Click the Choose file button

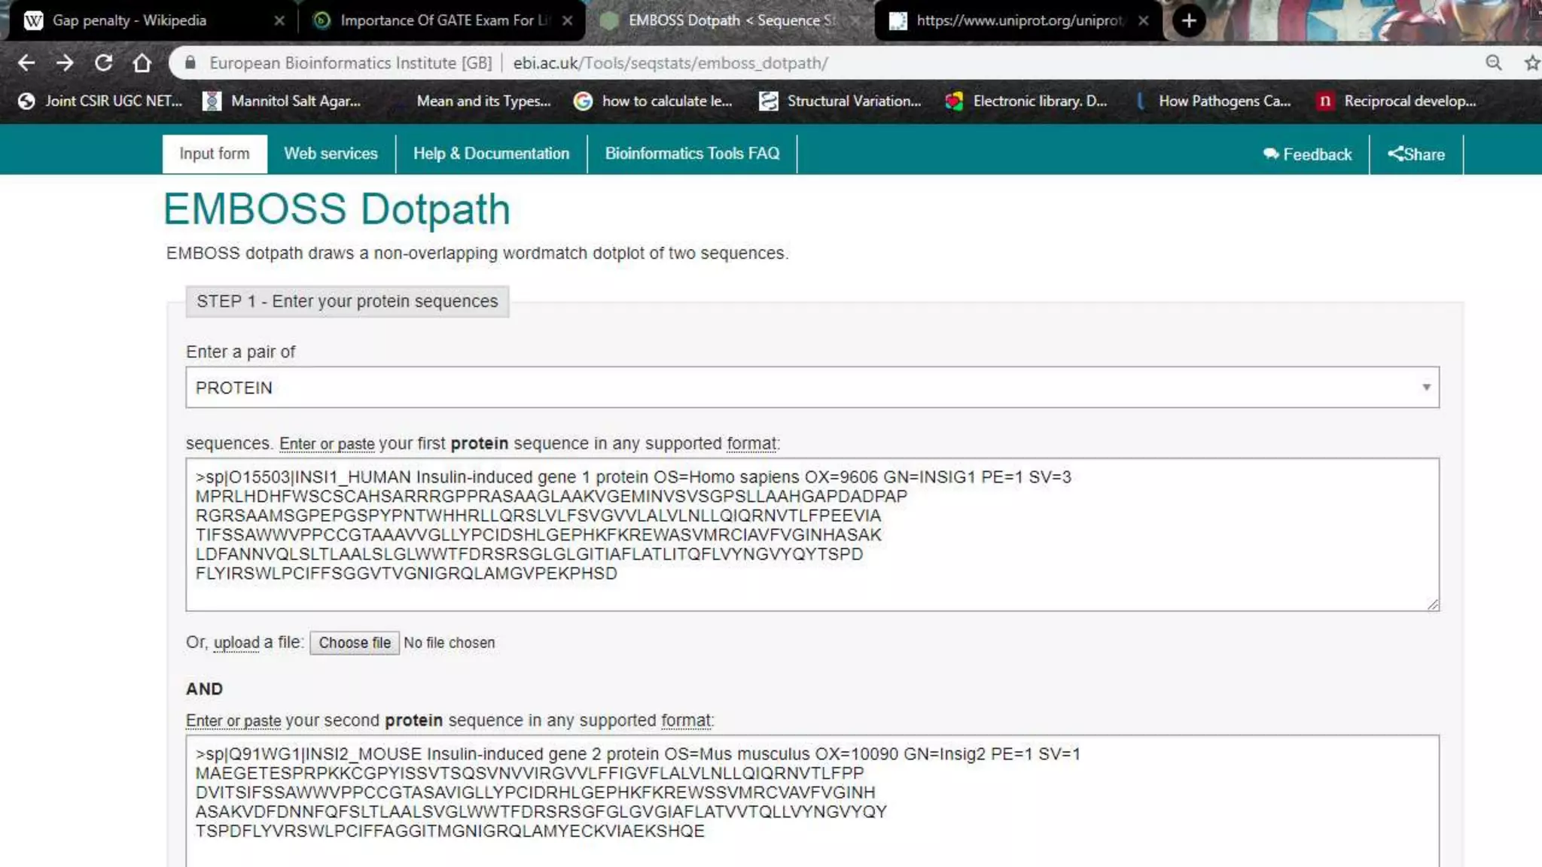(x=355, y=643)
